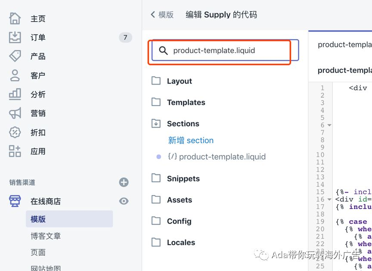Click the 新增 section link
The width and height of the screenshot is (372, 271).
click(191, 140)
